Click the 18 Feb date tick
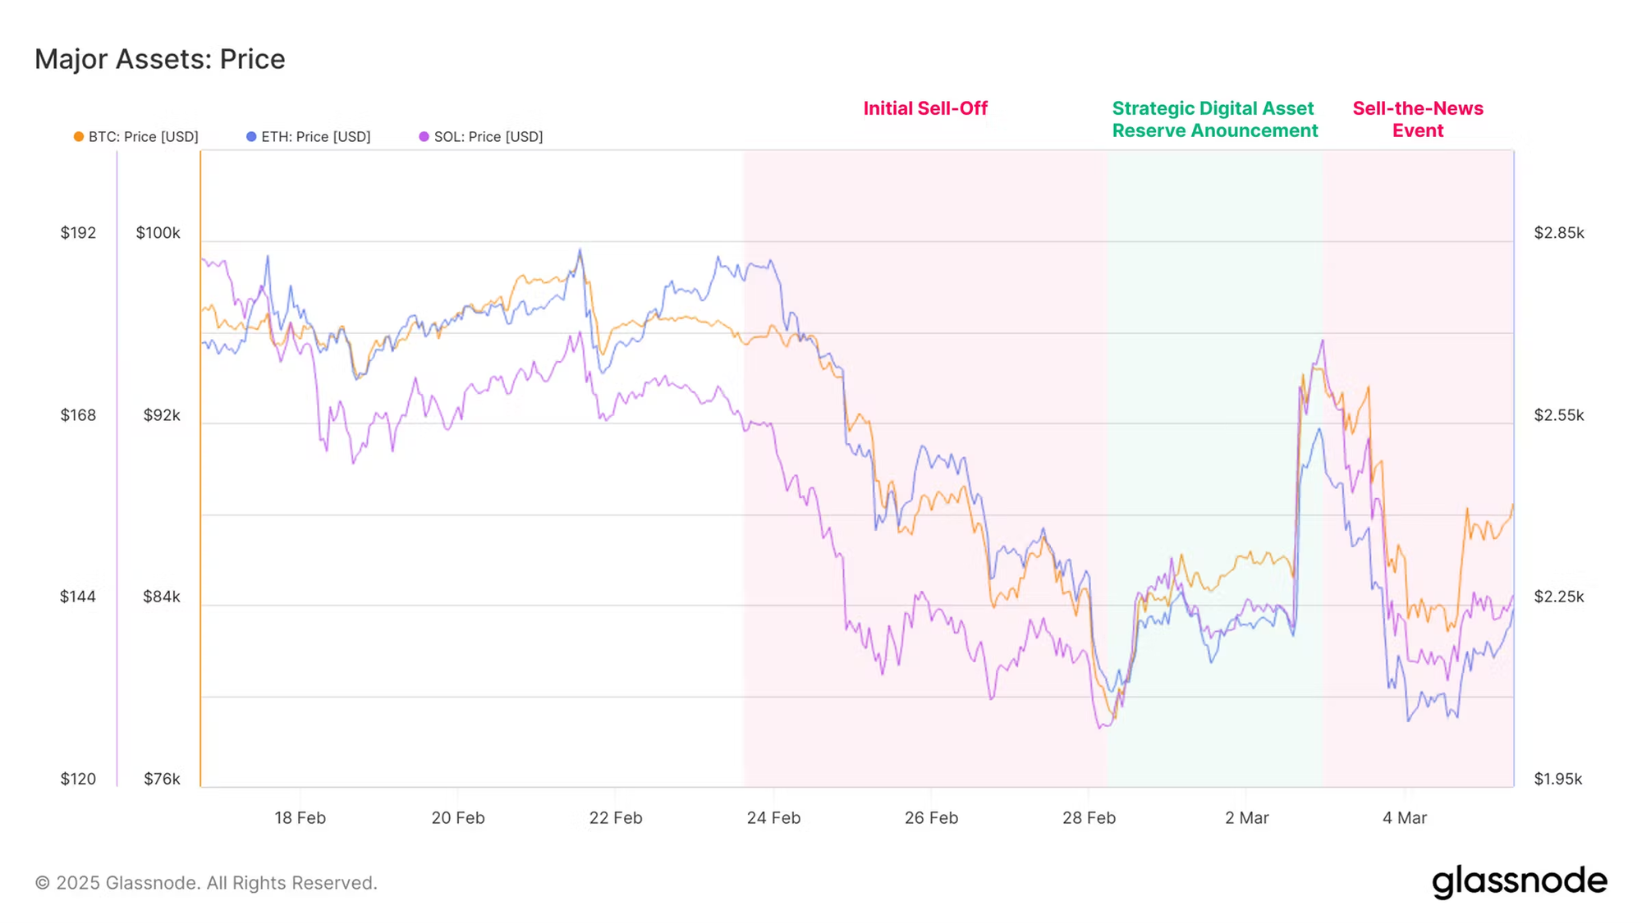 click(300, 818)
